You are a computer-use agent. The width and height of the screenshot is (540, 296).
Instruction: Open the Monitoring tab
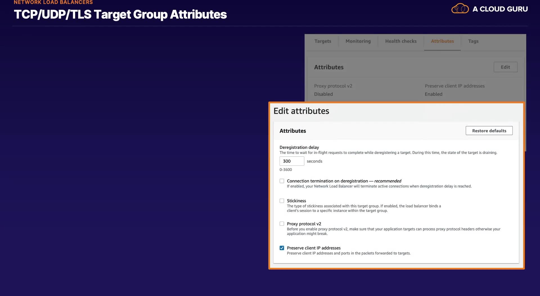click(358, 41)
